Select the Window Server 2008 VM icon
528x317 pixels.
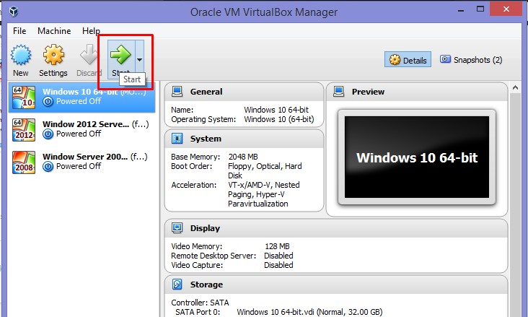(24, 162)
